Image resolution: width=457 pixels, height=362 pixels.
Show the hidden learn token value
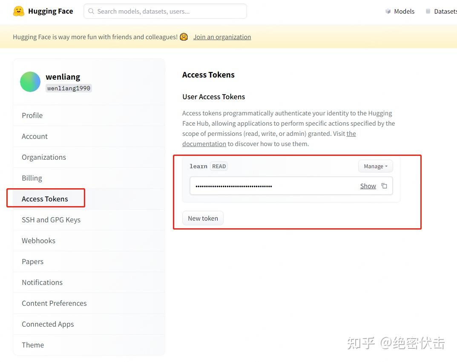[368, 186]
